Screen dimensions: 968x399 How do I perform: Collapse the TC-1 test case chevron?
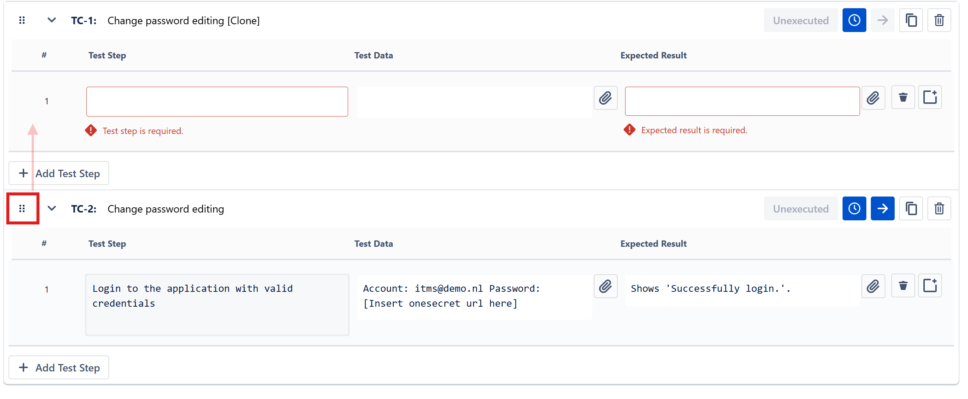[51, 20]
